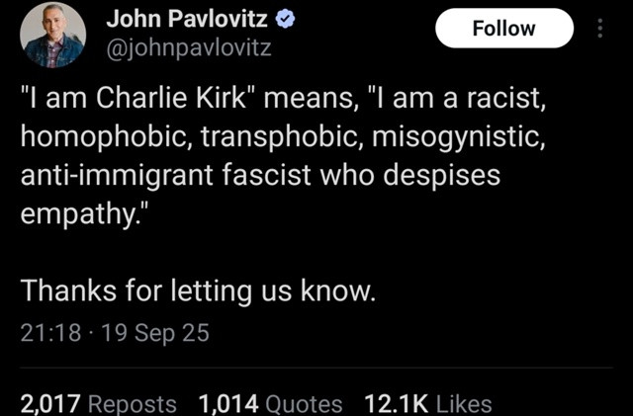
Task: Click the word "anti-immigrant" in the post
Action: [117, 176]
